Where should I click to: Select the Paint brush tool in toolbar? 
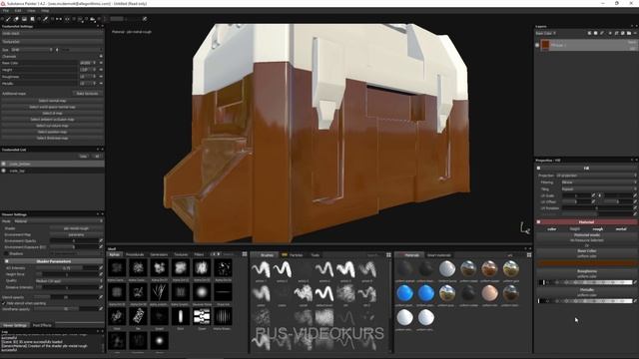click(x=8, y=19)
